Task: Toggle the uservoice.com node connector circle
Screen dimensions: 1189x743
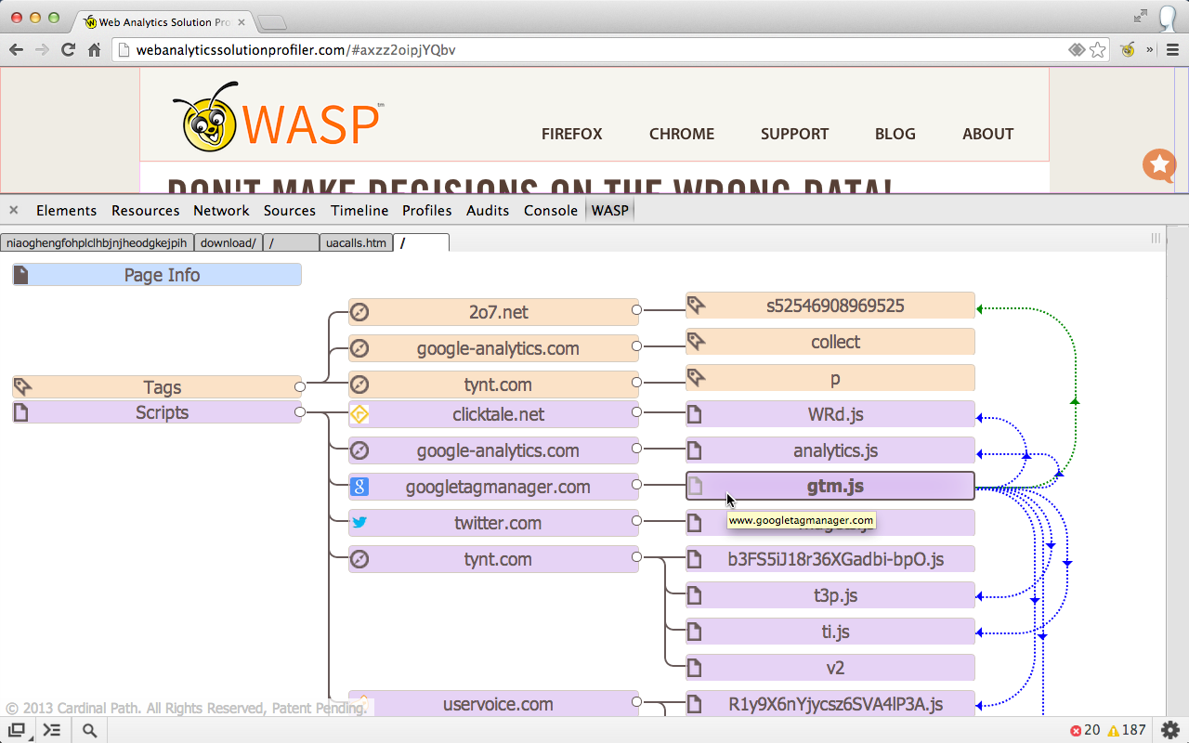Action: click(x=636, y=701)
